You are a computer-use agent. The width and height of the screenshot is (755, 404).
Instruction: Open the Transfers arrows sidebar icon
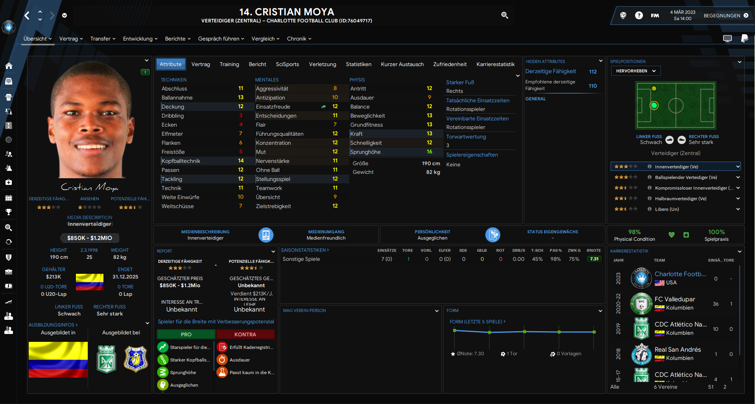coord(9,242)
